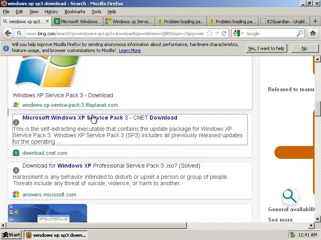Open the Edit menu
The width and height of the screenshot is (321, 240).
[x=19, y=12]
